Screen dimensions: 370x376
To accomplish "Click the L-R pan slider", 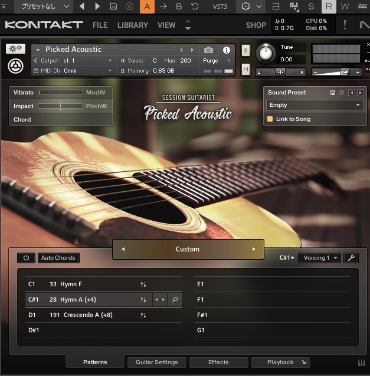I will (280, 72).
